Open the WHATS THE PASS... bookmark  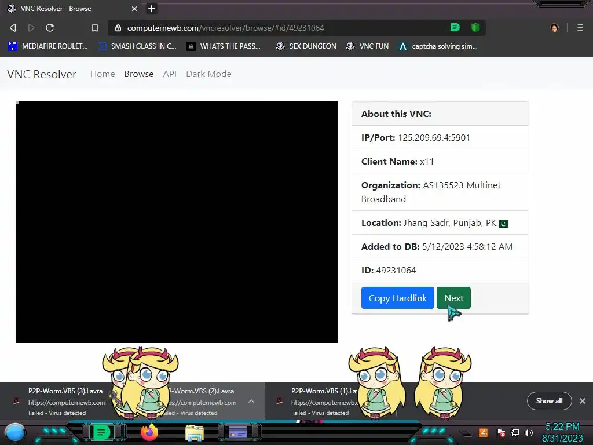pyautogui.click(x=224, y=46)
